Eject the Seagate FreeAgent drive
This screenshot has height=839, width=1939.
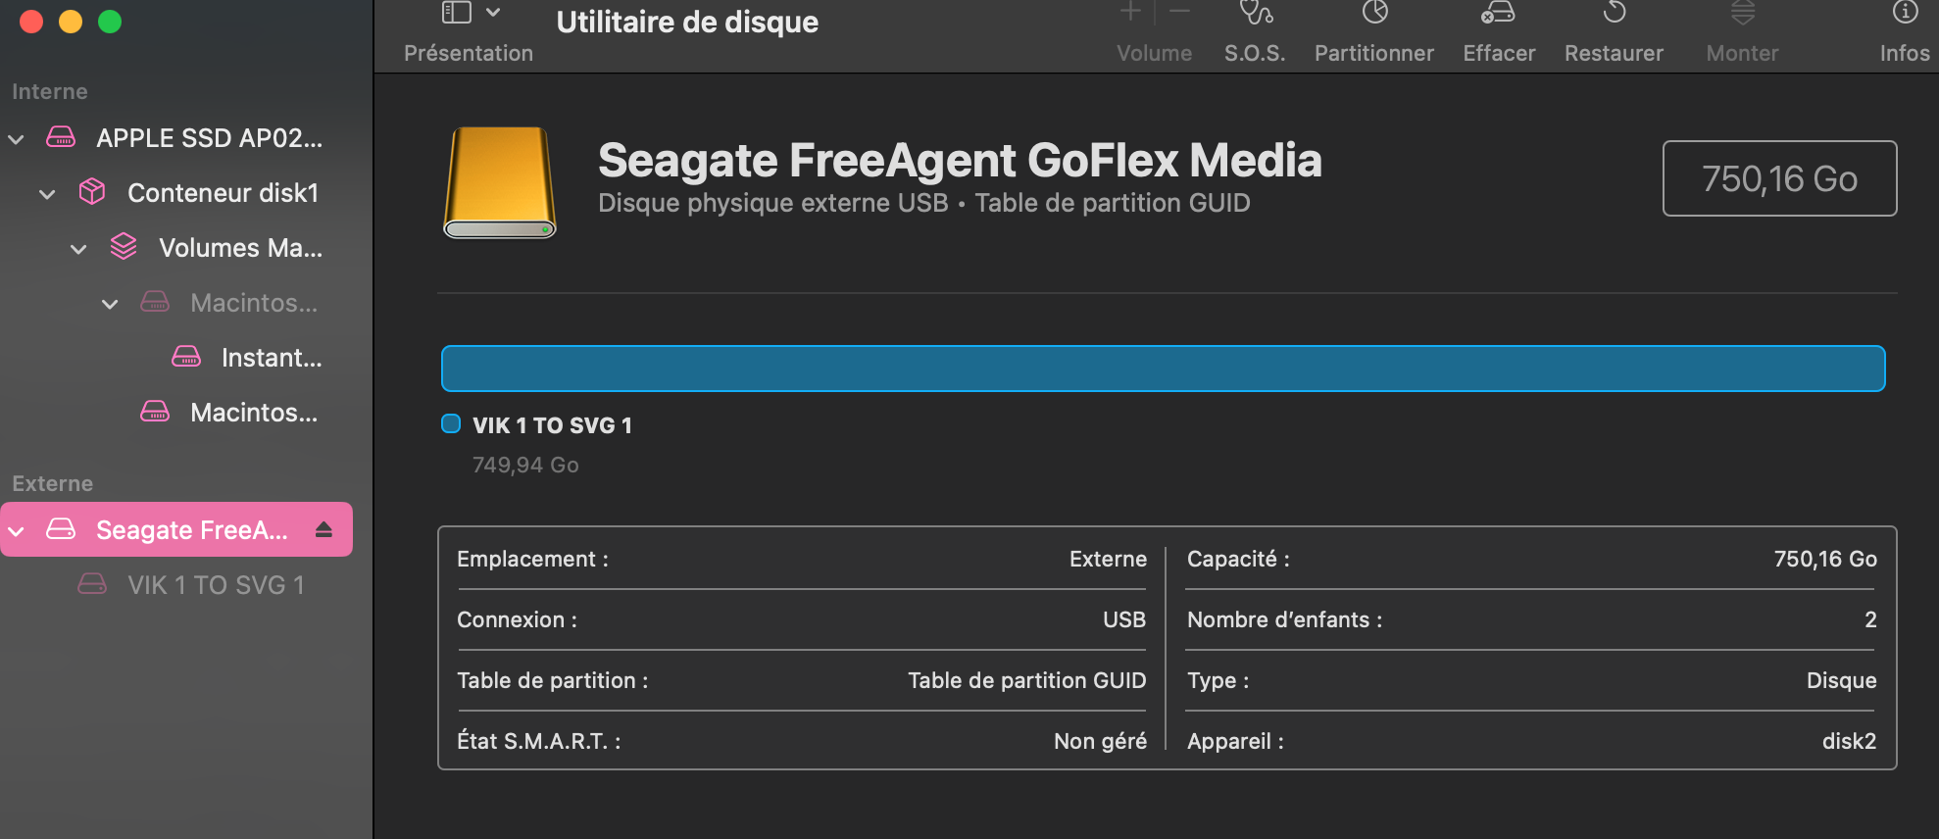(323, 530)
